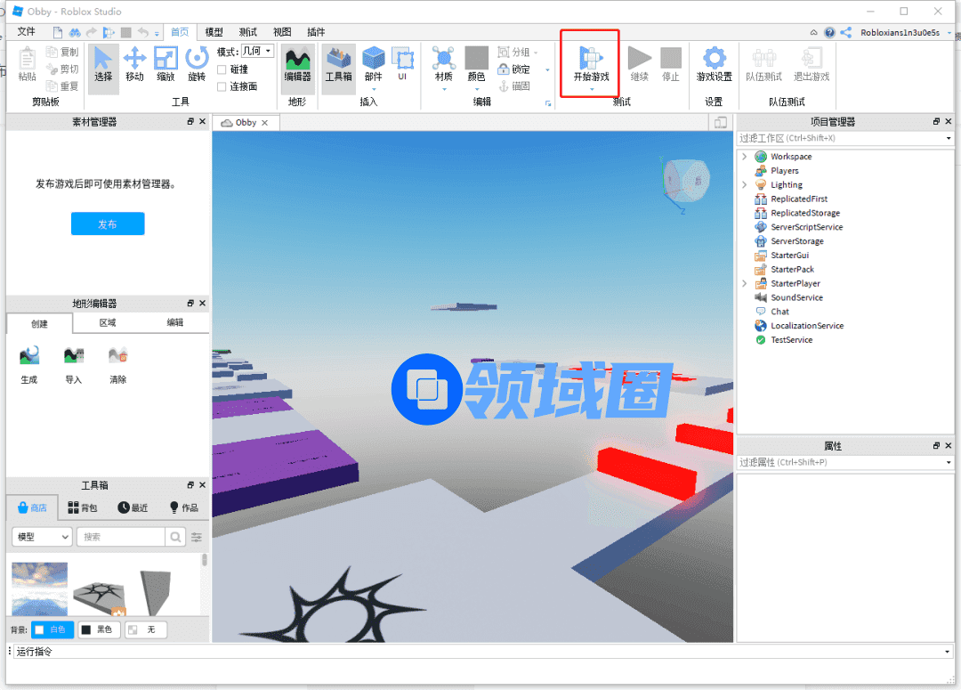The height and width of the screenshot is (690, 961).
Task: Switch to the 模型 ribbon tab
Action: tap(214, 32)
